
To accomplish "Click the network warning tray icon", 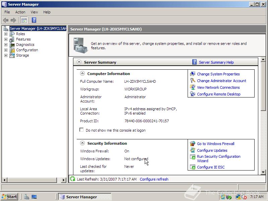I will click(238, 197).
